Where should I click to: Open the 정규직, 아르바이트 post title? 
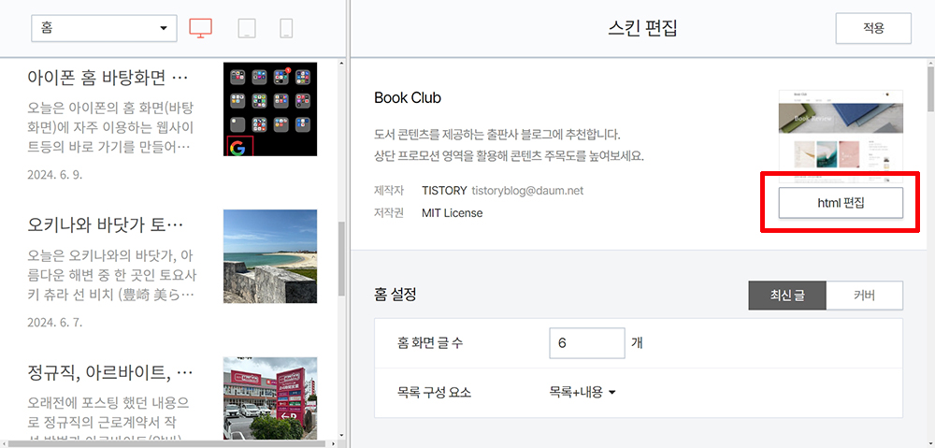tap(110, 373)
